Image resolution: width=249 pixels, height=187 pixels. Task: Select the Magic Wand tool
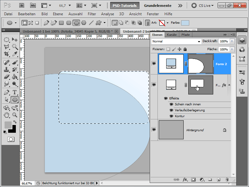(x=15, y=46)
